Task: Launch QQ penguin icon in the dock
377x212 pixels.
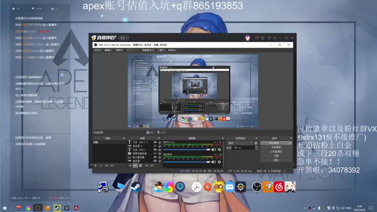Action: tap(158, 187)
